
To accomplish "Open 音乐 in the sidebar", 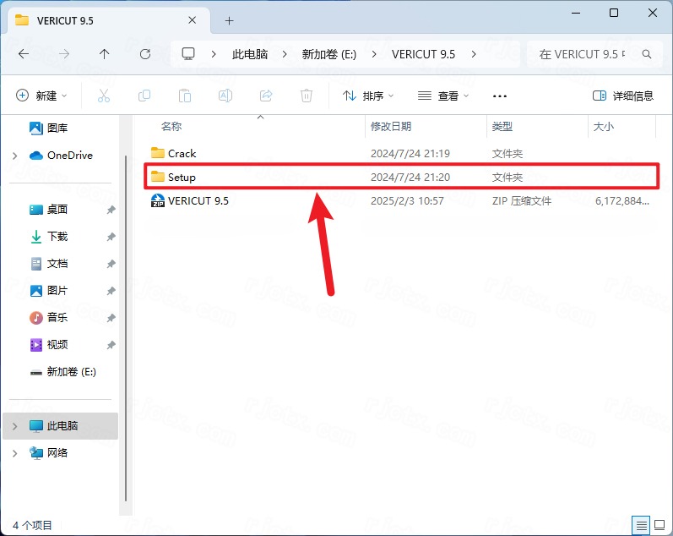I will pyautogui.click(x=48, y=318).
